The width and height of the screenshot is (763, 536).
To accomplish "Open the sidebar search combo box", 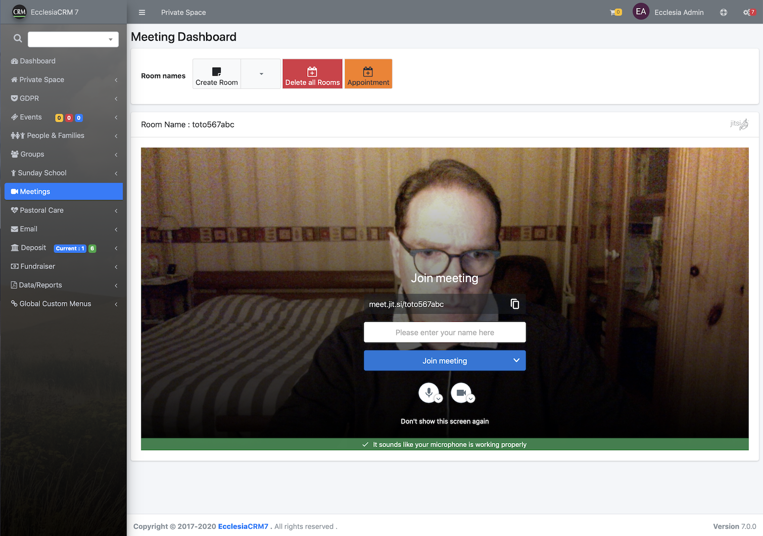I will [x=73, y=39].
